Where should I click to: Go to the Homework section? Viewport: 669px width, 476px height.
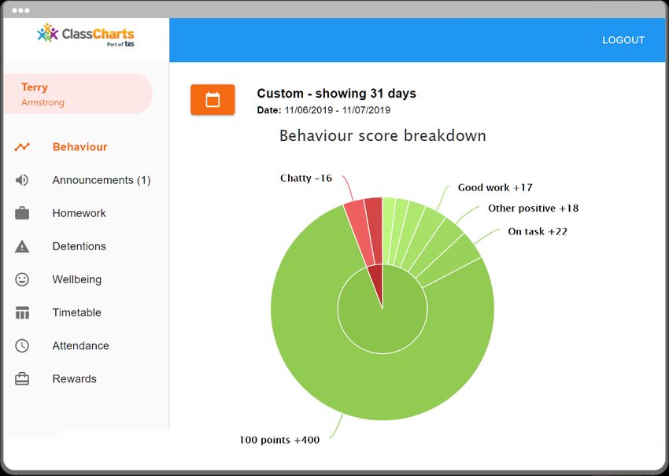click(79, 213)
